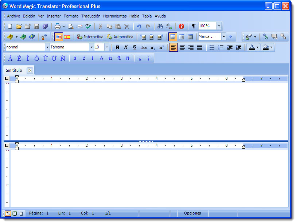Apply subscript formatting

152,47
